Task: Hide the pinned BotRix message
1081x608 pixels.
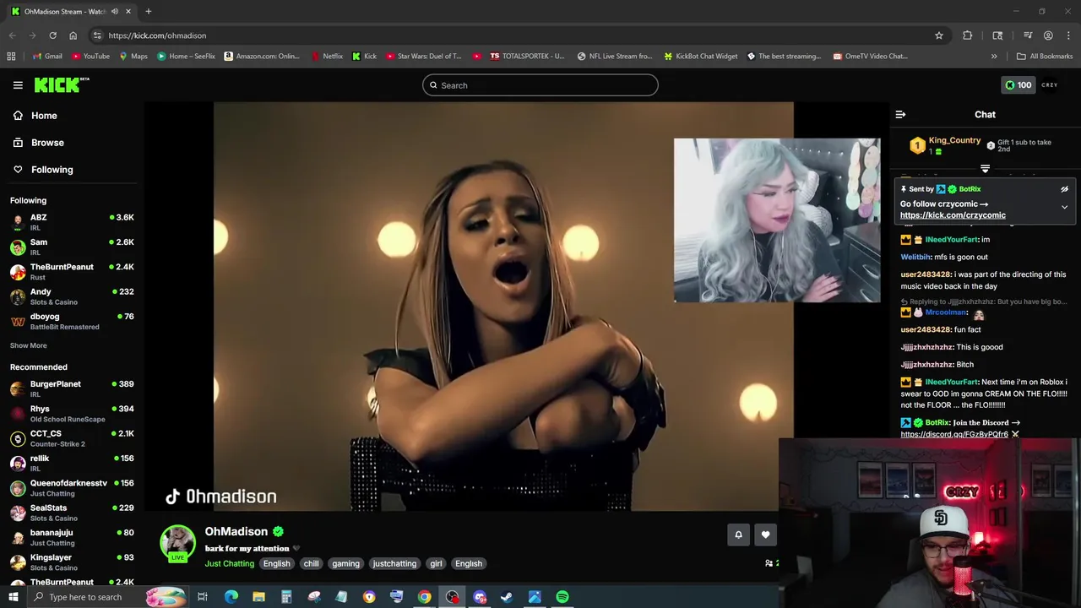Action: [1064, 189]
